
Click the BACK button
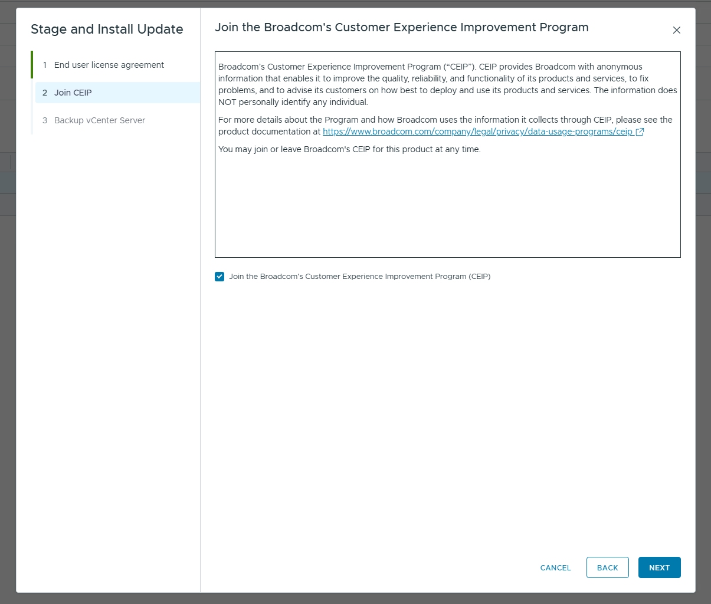click(x=607, y=567)
